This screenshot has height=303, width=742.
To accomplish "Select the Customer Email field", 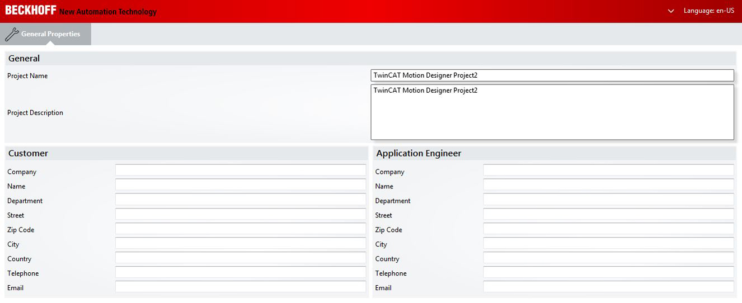I will 241,286.
